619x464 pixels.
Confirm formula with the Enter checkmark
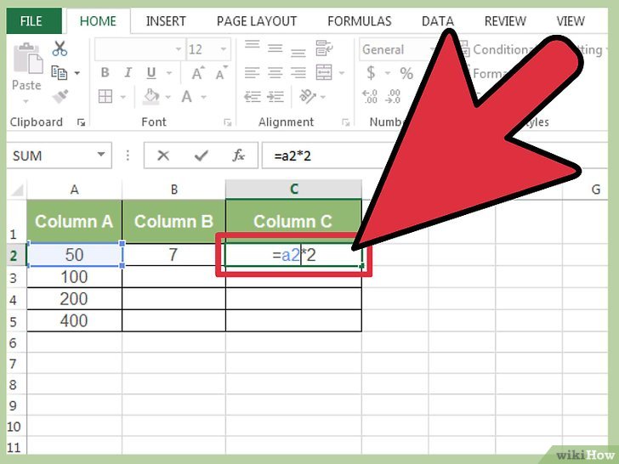click(202, 156)
